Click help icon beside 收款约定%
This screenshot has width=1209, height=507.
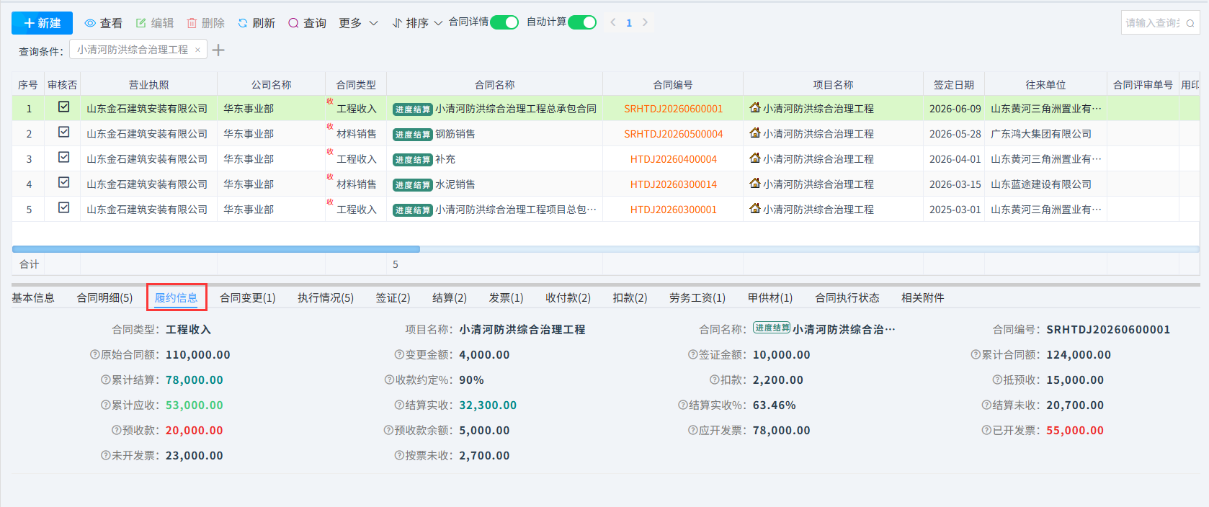click(x=389, y=380)
